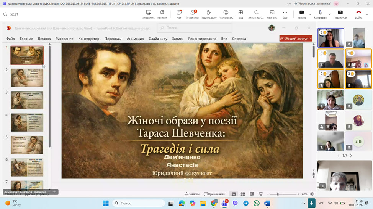
Task: Expand the camera options dropdown arrow
Action: pos(310,14)
